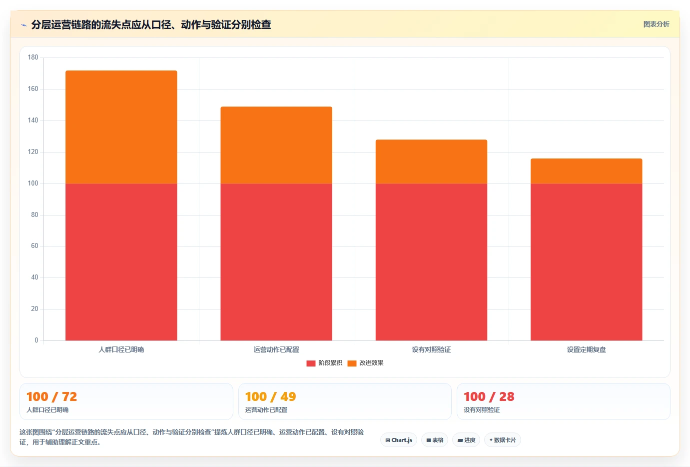Open the 100 / 72 stat card
Viewport: 690px width, 467px height.
(126, 401)
